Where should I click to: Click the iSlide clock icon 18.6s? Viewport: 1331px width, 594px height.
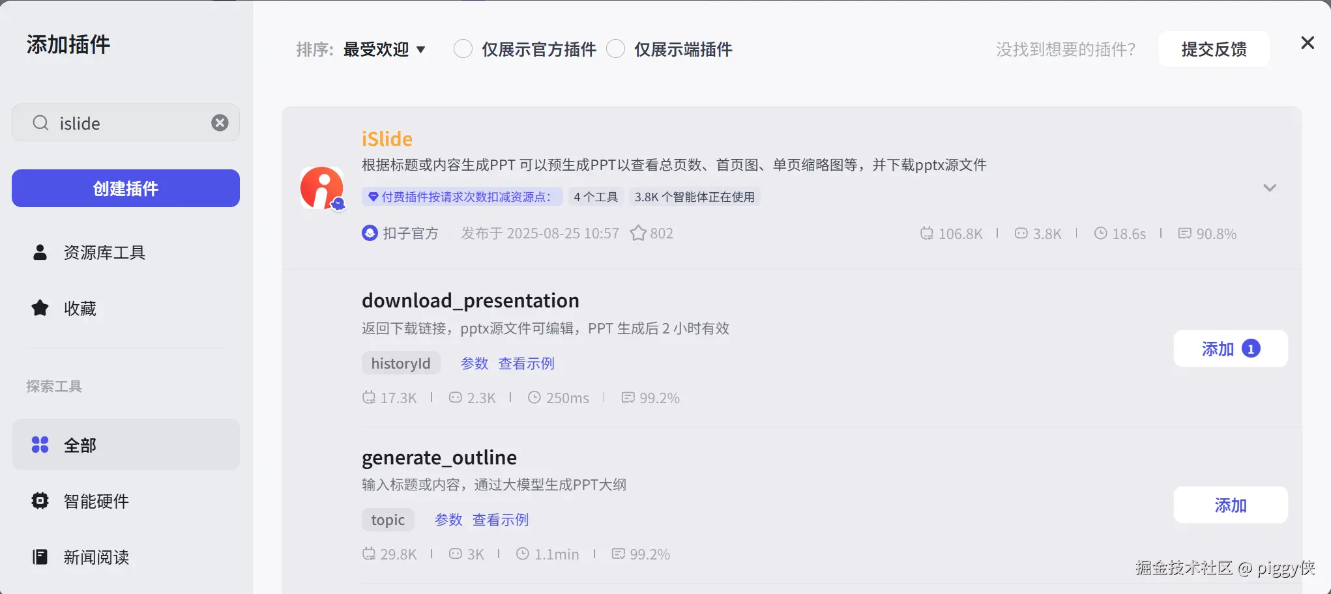[x=1100, y=233]
